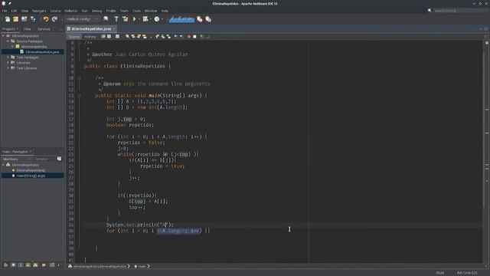
Task: Toggle Highlight Search in editor toolbar
Action: click(145, 37)
